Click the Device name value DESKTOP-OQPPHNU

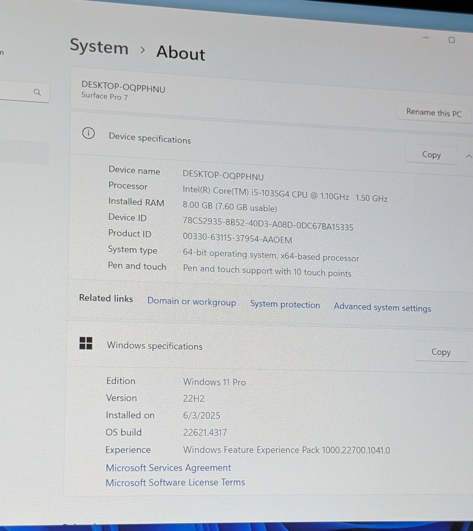(223, 175)
